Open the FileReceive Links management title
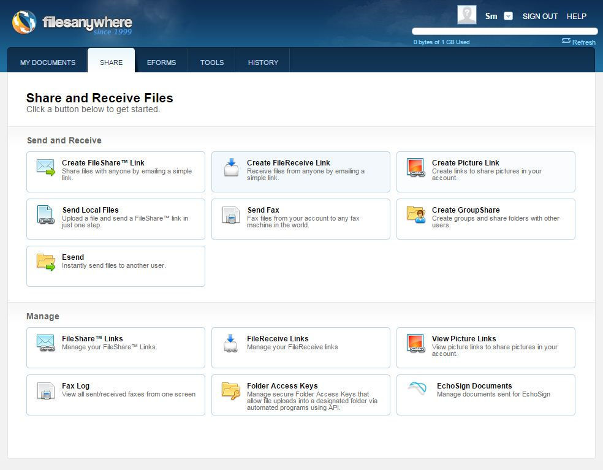 point(278,338)
